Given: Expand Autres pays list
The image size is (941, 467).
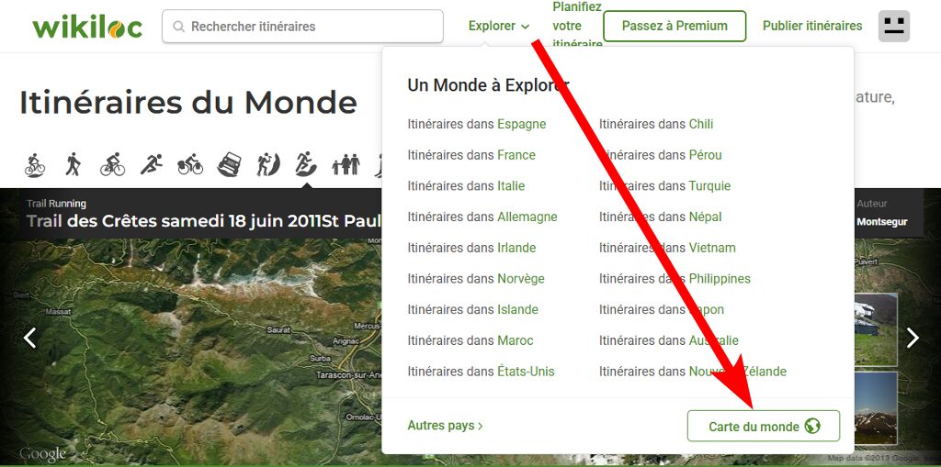Looking at the screenshot, I should [446, 426].
